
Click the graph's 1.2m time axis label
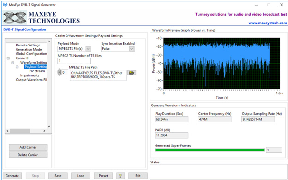pyautogui.click(x=280, y=93)
